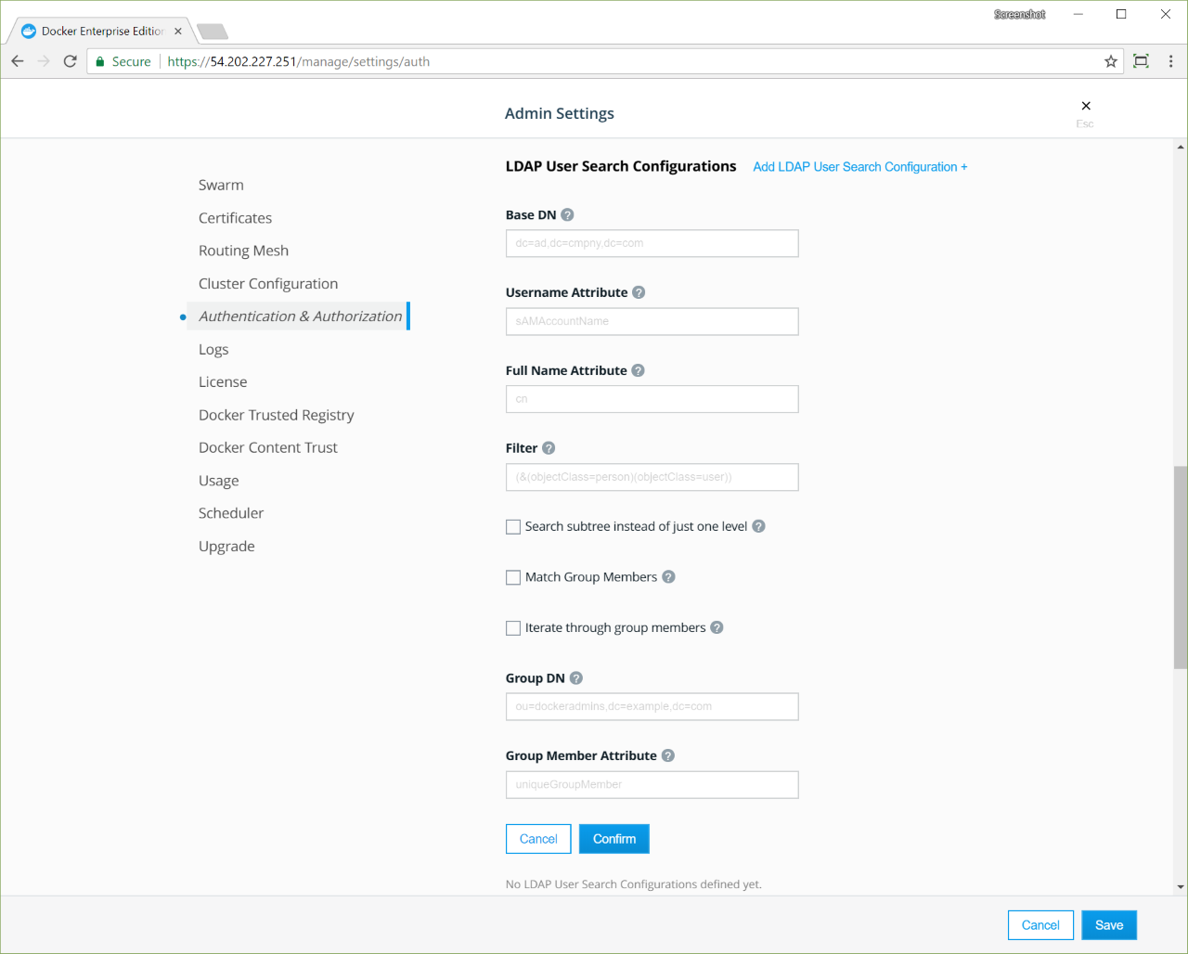The image size is (1188, 954).
Task: Click the help icon next to Base DN
Action: tap(567, 215)
